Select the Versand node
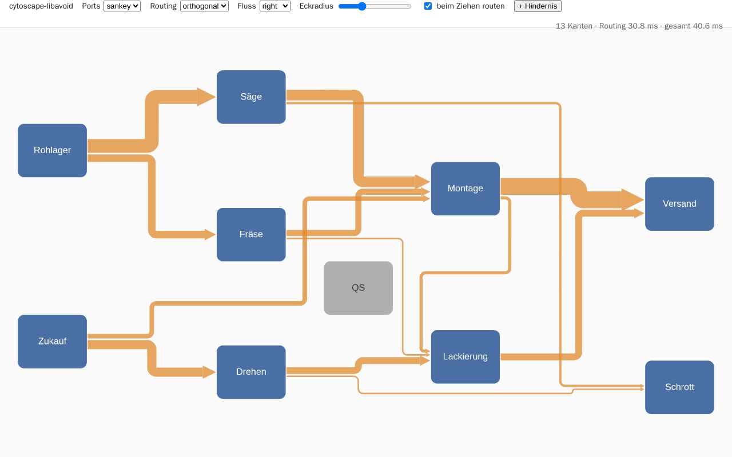The image size is (732, 457). pos(679,204)
